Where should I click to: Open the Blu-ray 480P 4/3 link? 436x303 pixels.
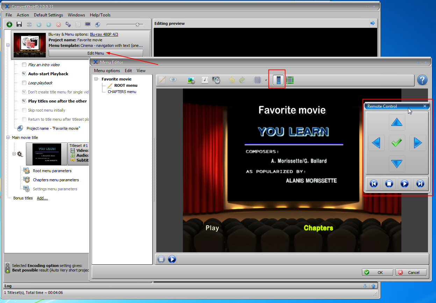coord(104,34)
